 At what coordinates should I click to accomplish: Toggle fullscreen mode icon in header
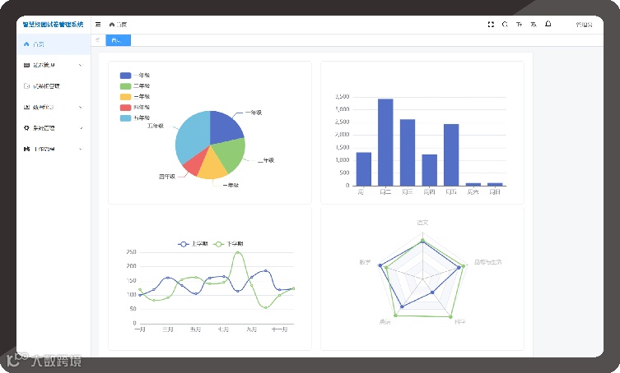pos(491,25)
